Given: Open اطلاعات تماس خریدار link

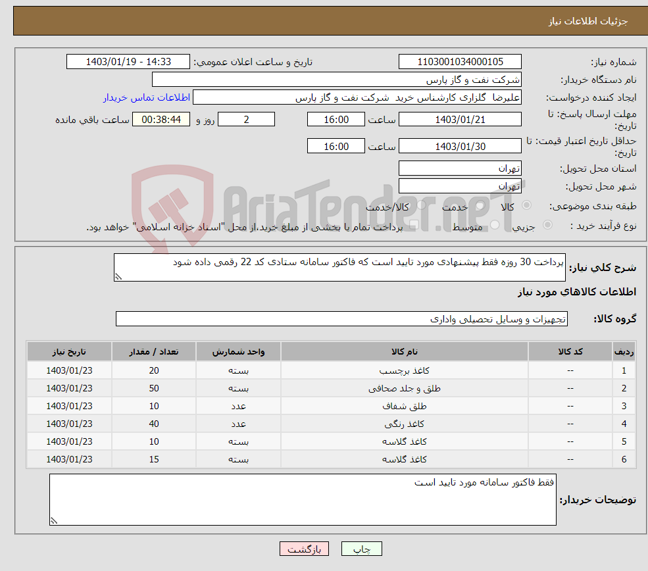Looking at the screenshot, I should click(147, 97).
